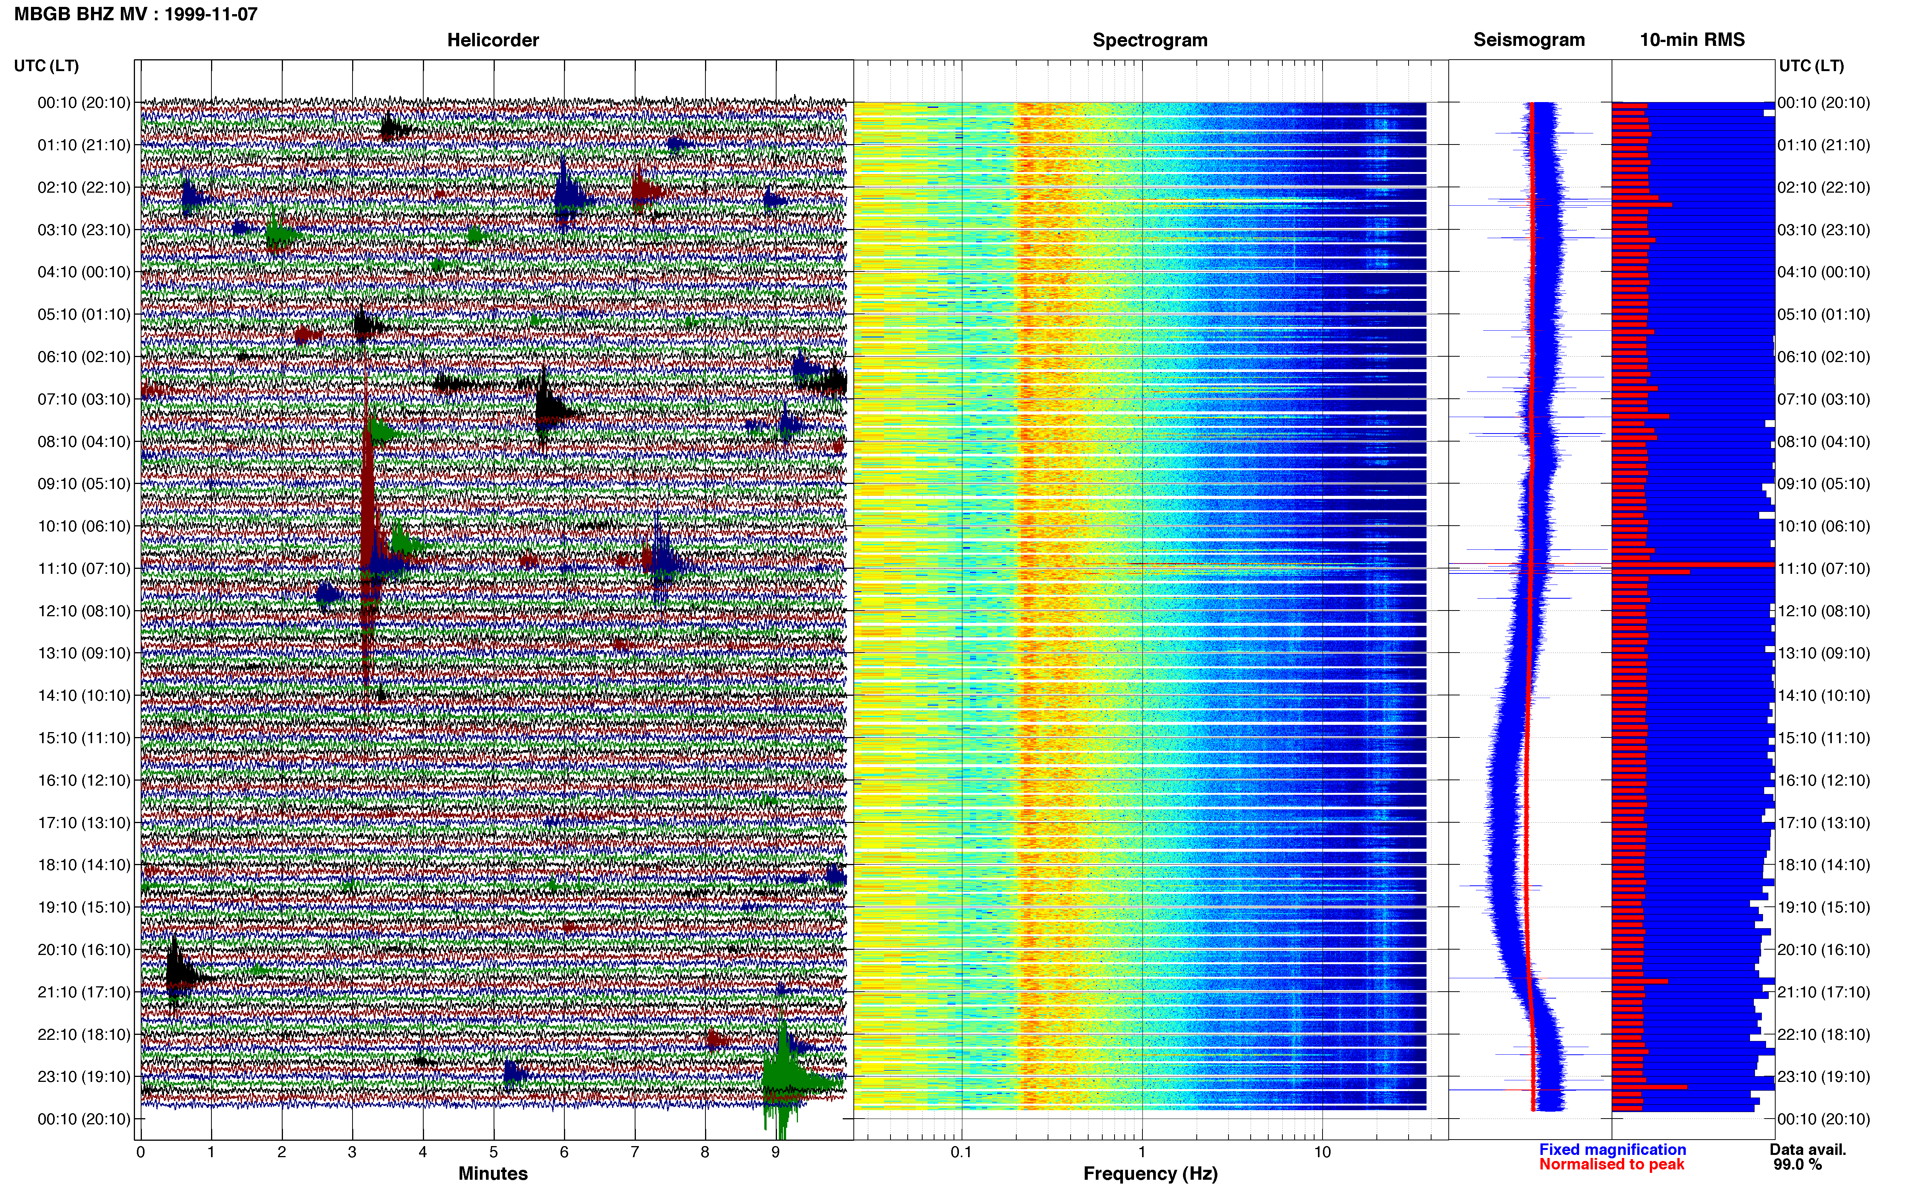Click the 'Normalised to peak' legend text
The image size is (1919, 1200).
1611,1165
